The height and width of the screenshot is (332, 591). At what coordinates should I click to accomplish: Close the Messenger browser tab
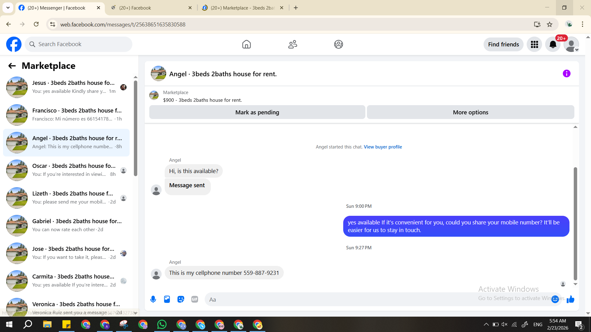(98, 8)
